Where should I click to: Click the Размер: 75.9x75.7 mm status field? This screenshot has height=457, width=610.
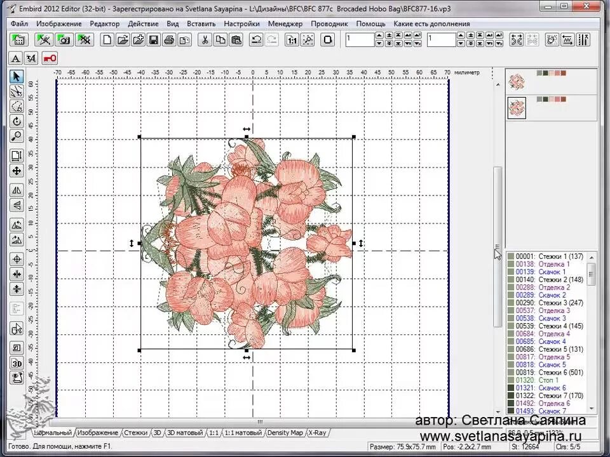coord(403,447)
